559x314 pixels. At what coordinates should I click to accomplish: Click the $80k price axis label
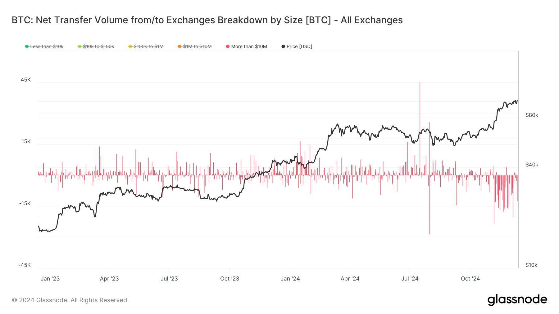pos(532,115)
